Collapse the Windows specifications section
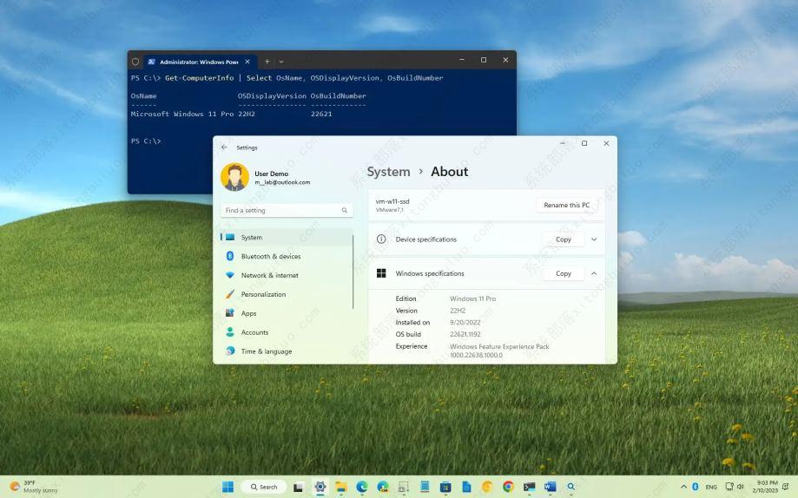 [594, 273]
